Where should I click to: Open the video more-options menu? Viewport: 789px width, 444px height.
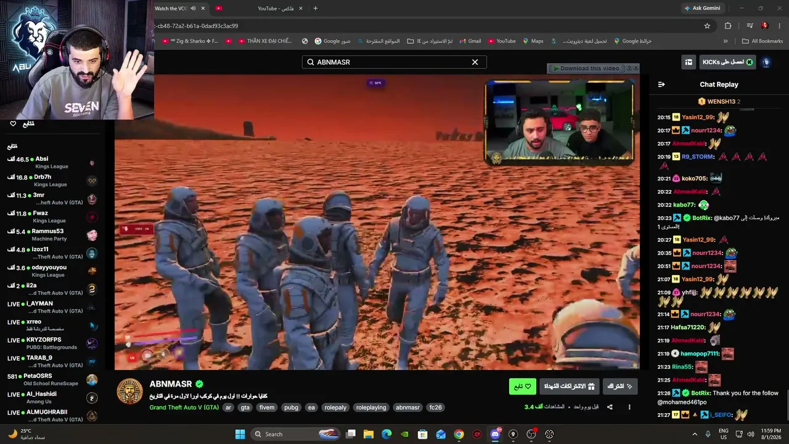tap(629, 407)
